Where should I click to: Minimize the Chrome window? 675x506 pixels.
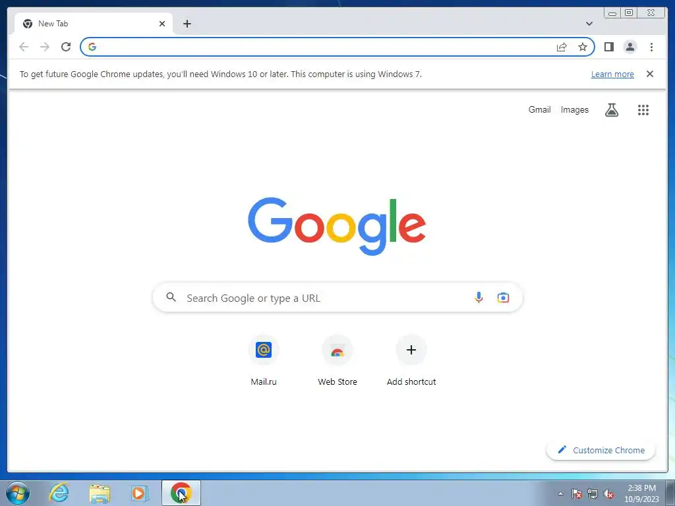pos(612,13)
